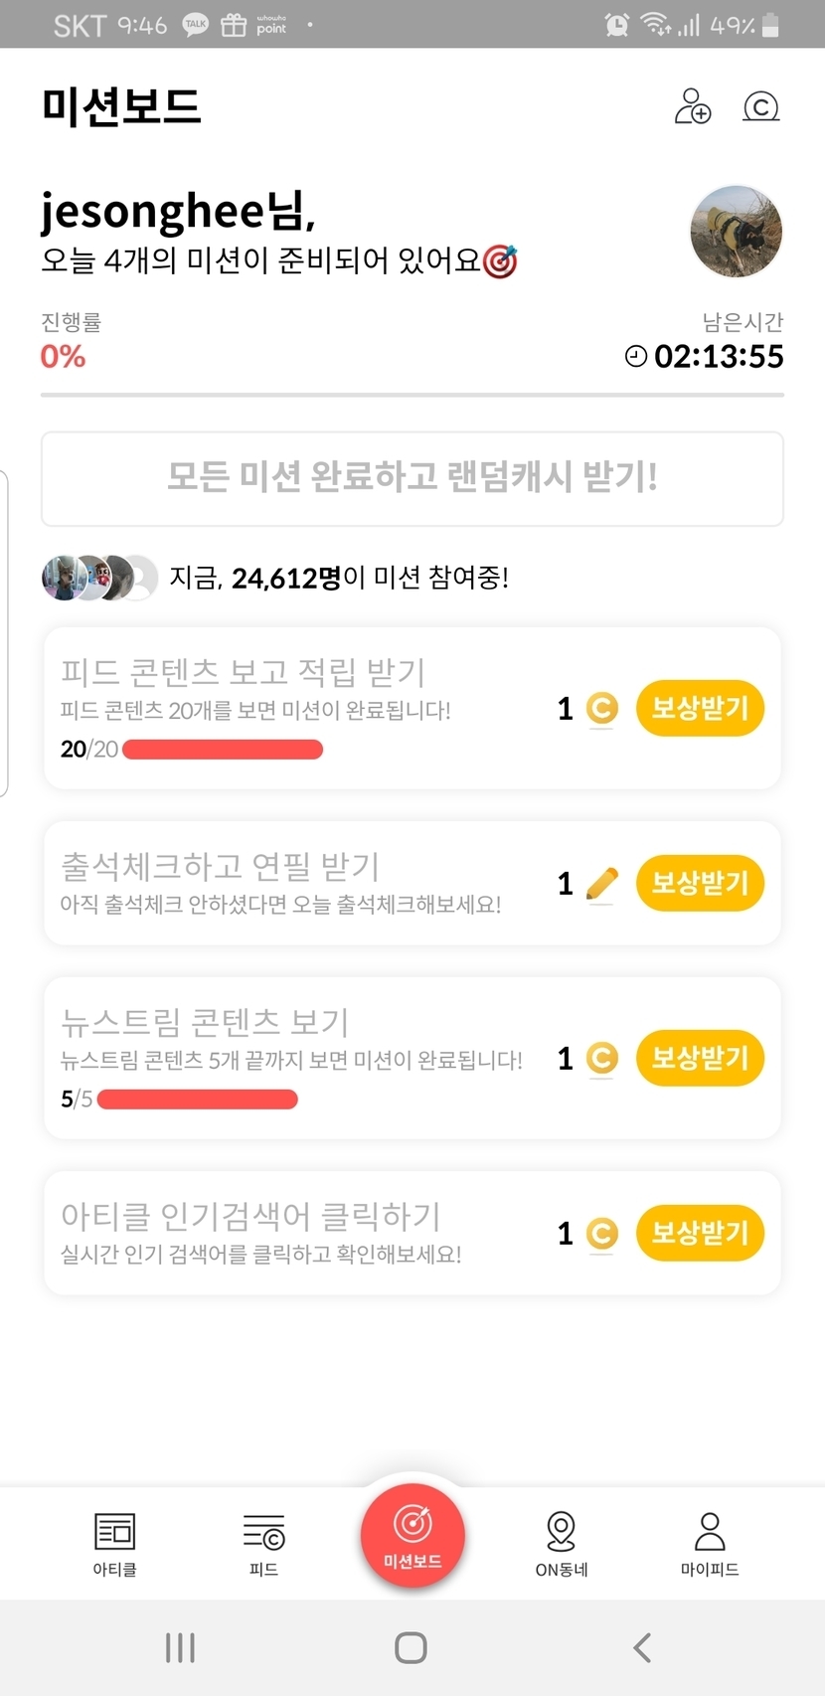
Task: Tap the pencil reward icon
Action: click(x=601, y=883)
